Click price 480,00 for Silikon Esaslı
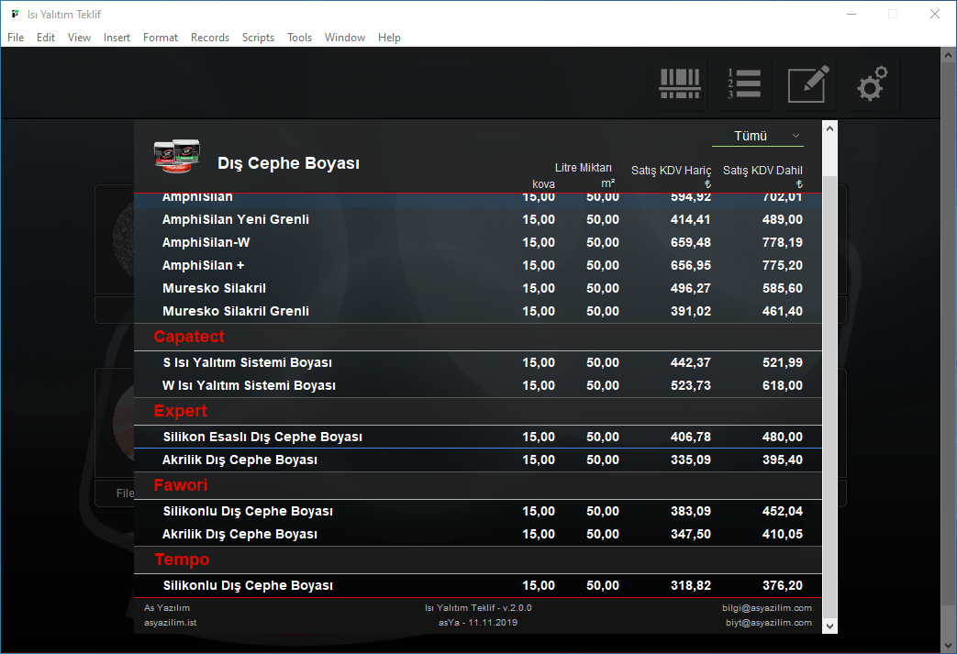This screenshot has width=957, height=654. [782, 437]
